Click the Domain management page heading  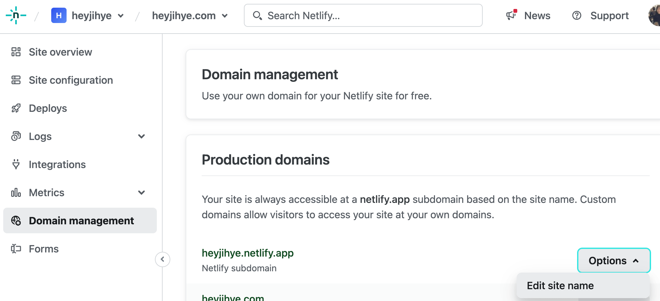(x=270, y=74)
